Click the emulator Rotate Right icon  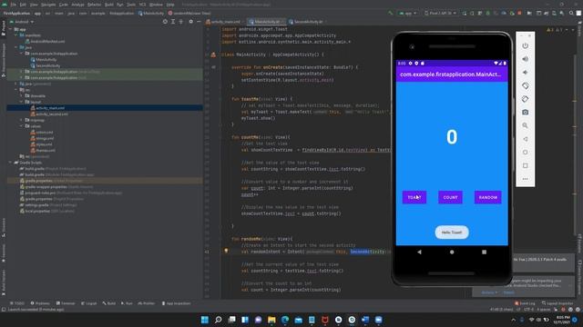pos(525,99)
